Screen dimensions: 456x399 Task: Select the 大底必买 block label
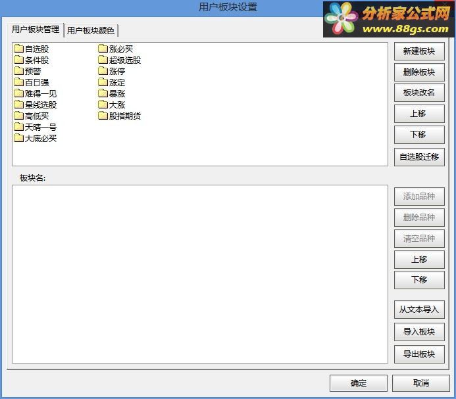(x=41, y=138)
